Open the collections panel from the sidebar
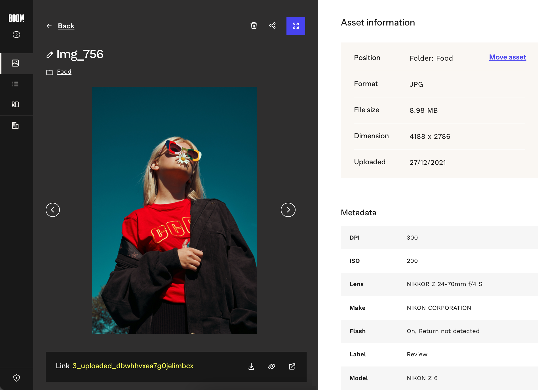 pyautogui.click(x=16, y=105)
